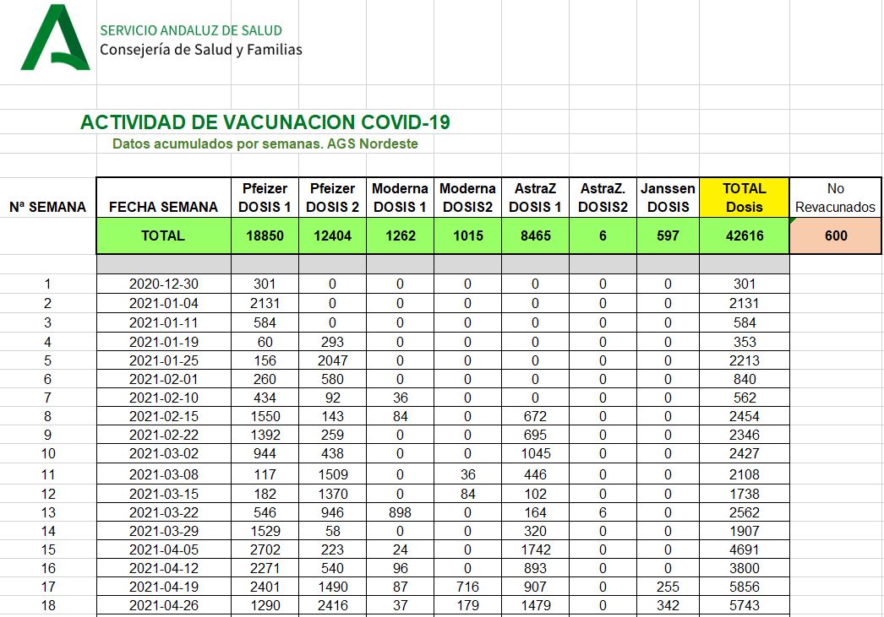The image size is (884, 617).
Task: Click the grand total value 42616
Action: 744,236
